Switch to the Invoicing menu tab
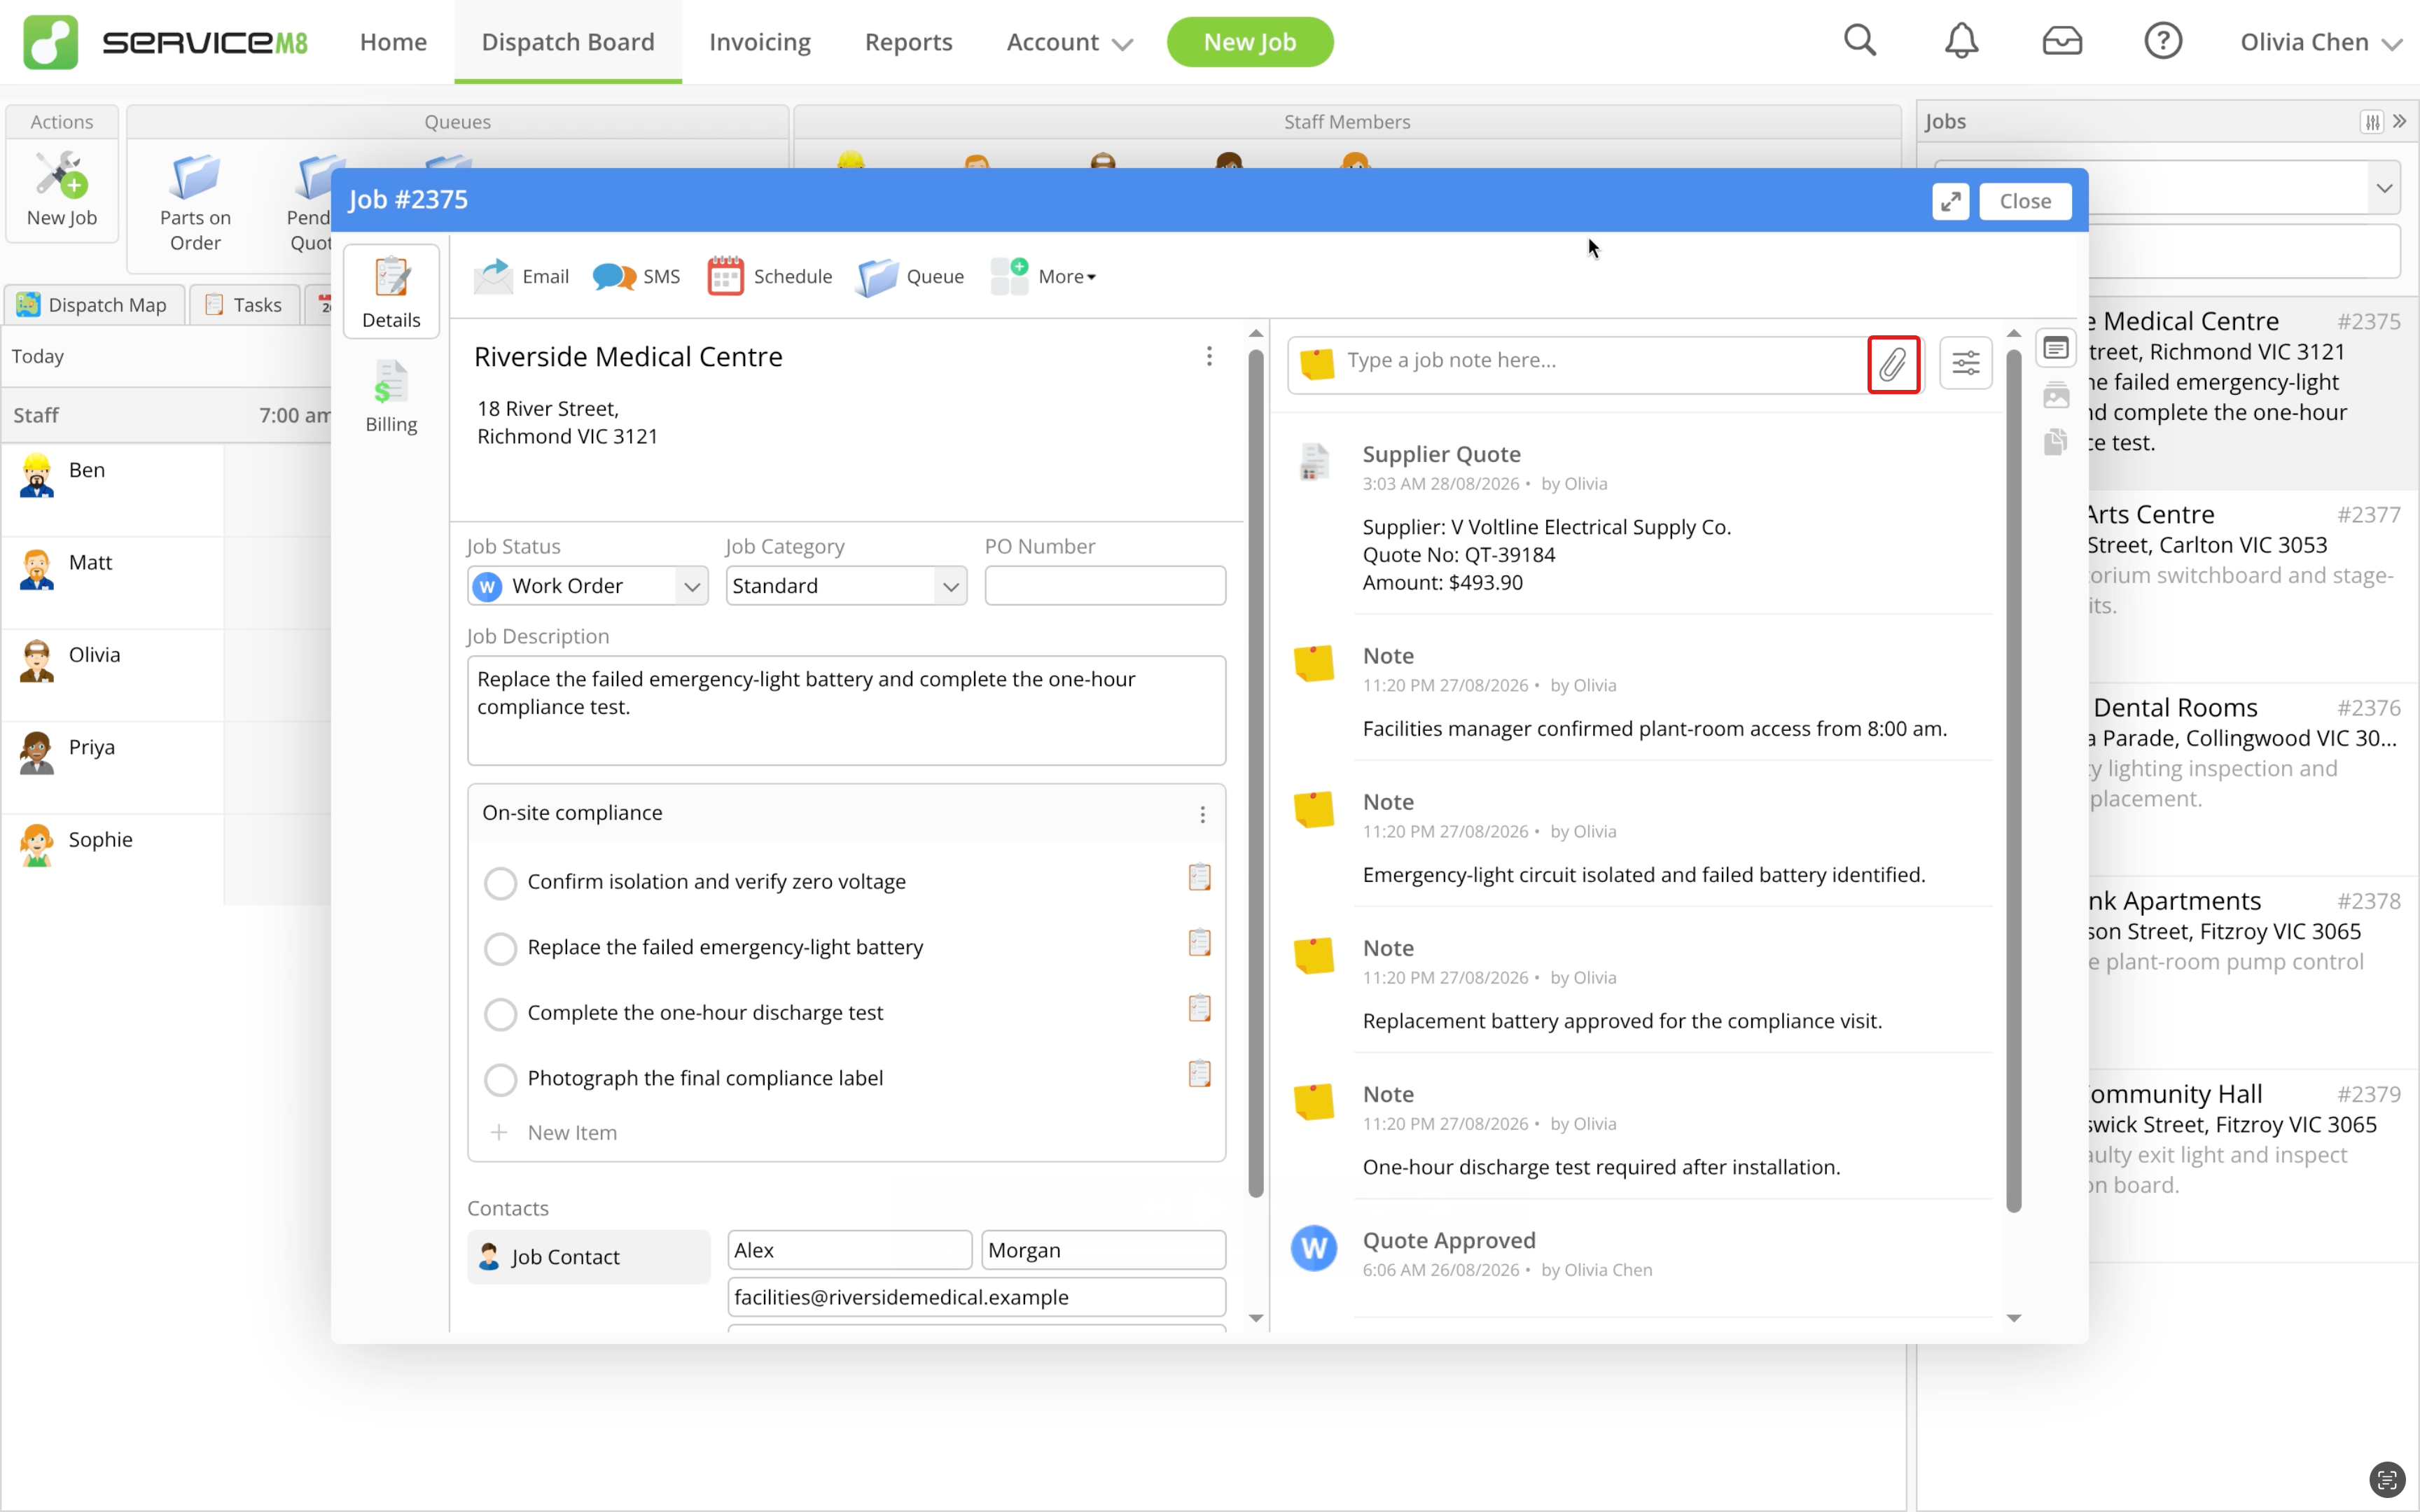This screenshot has height=1512, width=2420. point(759,42)
